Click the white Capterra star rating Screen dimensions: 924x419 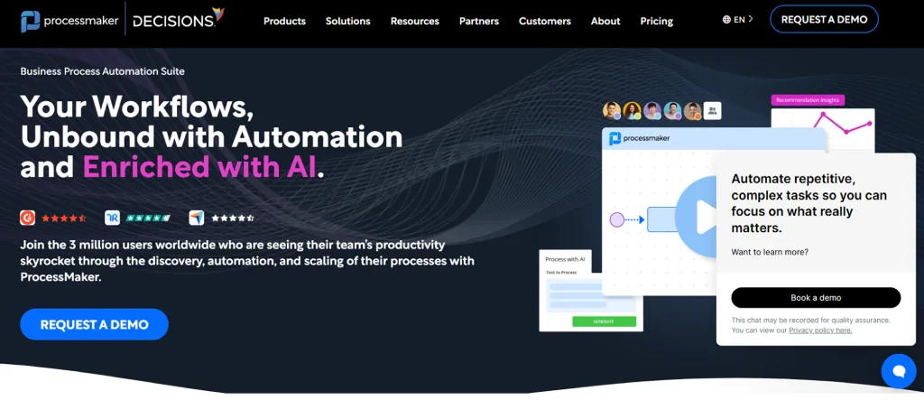(233, 219)
